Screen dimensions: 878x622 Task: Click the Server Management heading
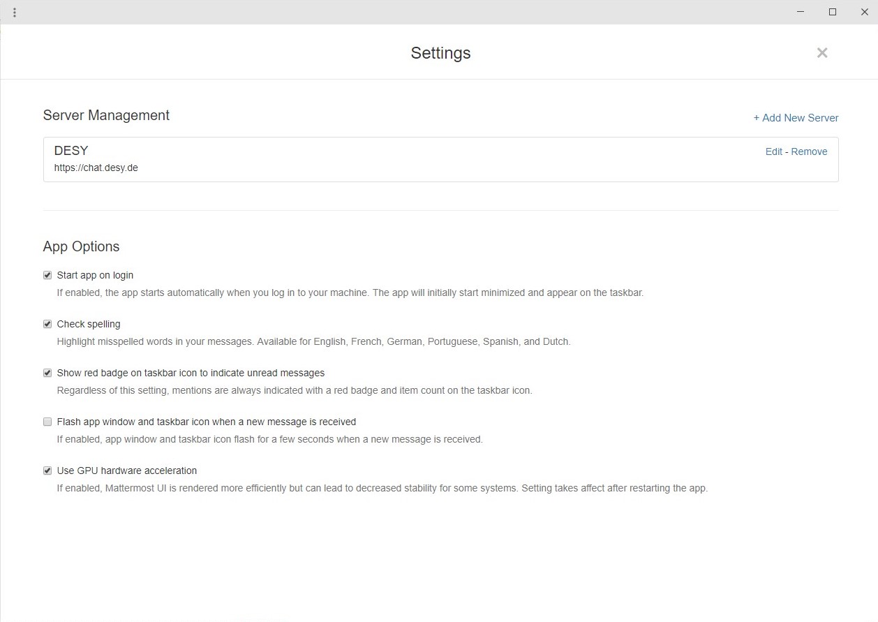(106, 116)
